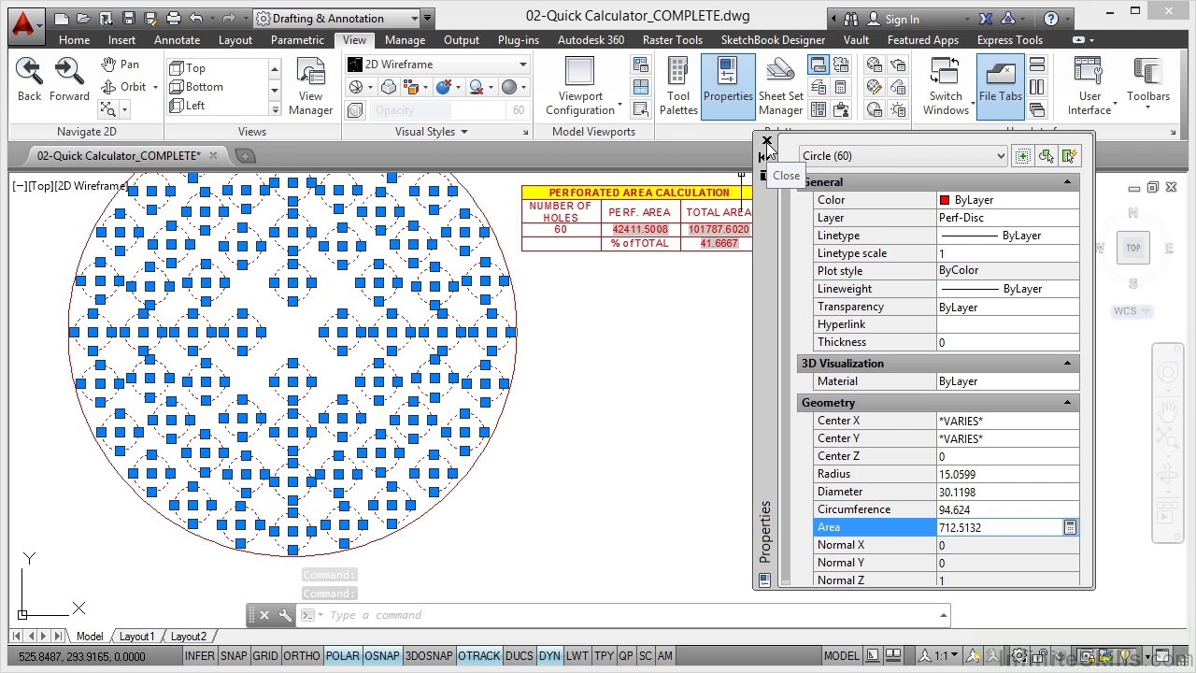Click the New drawing icon in Quick Access
This screenshot has height=673, width=1196.
click(62, 18)
